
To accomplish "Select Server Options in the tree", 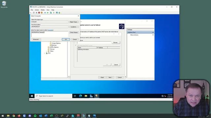I will (x=54, y=47).
